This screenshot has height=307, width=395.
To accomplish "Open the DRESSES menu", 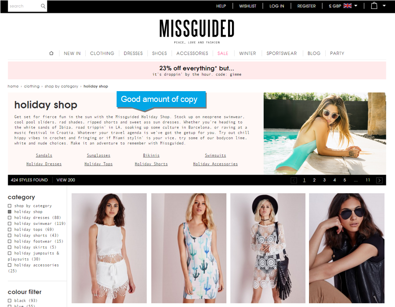I will 133,53.
